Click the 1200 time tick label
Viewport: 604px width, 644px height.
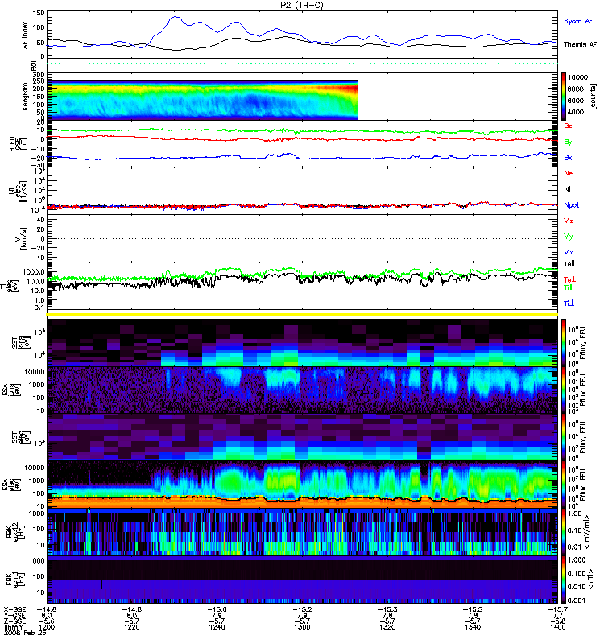(x=47, y=627)
